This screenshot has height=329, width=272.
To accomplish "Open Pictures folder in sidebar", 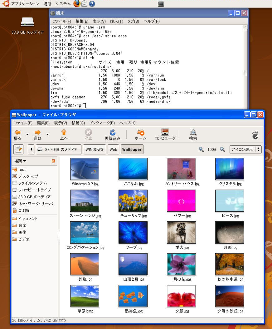I will 20,232.
